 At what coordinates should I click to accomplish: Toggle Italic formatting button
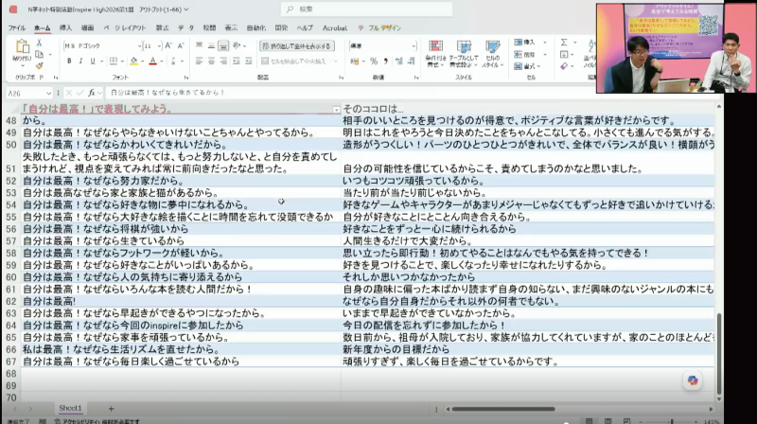(80, 62)
